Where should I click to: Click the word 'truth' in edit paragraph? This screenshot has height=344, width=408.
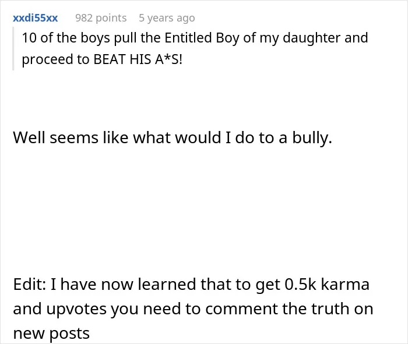coord(330,308)
